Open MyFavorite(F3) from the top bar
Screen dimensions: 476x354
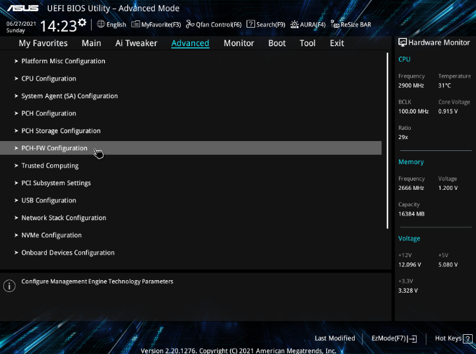[156, 24]
